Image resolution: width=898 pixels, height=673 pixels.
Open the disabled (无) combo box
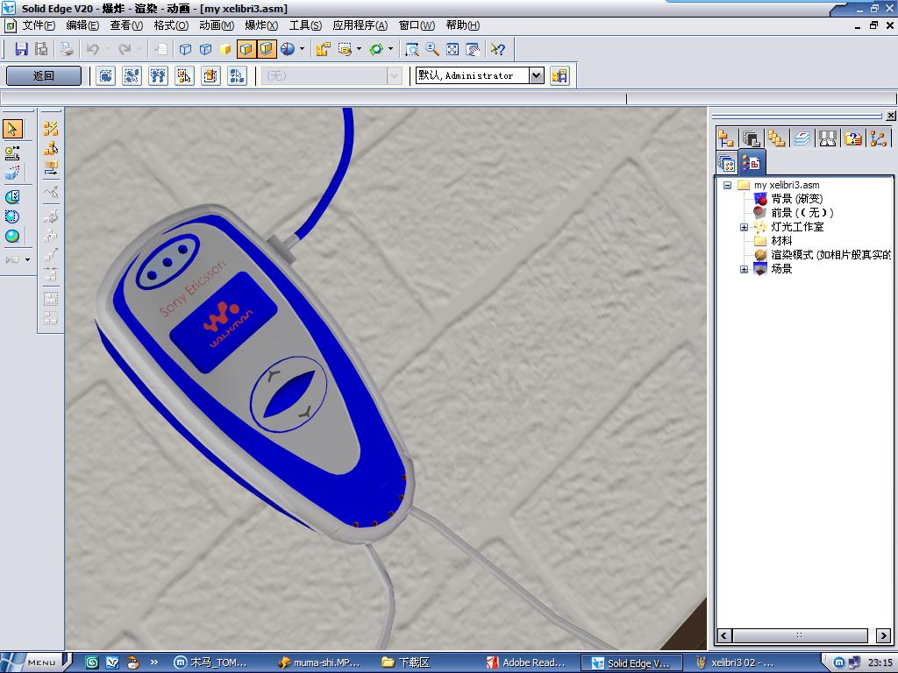(331, 75)
